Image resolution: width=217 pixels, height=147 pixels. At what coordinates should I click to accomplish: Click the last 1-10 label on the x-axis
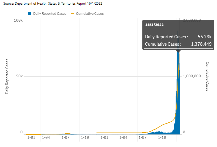tap(161, 137)
